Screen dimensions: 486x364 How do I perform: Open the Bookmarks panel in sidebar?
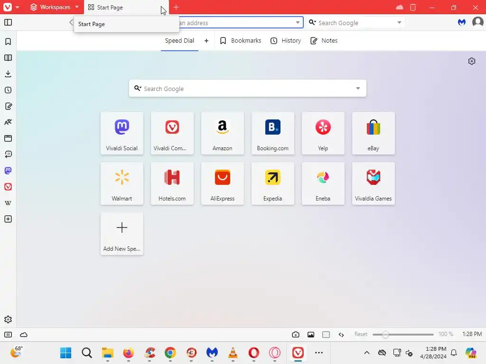point(8,42)
